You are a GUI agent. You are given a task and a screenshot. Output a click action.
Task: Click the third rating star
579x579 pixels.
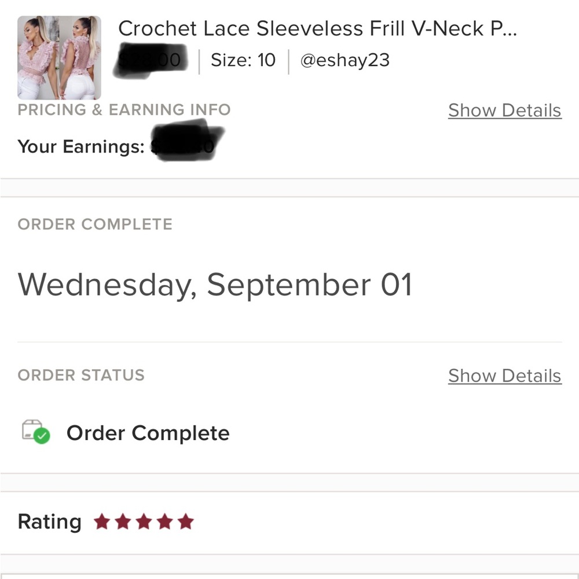(144, 522)
